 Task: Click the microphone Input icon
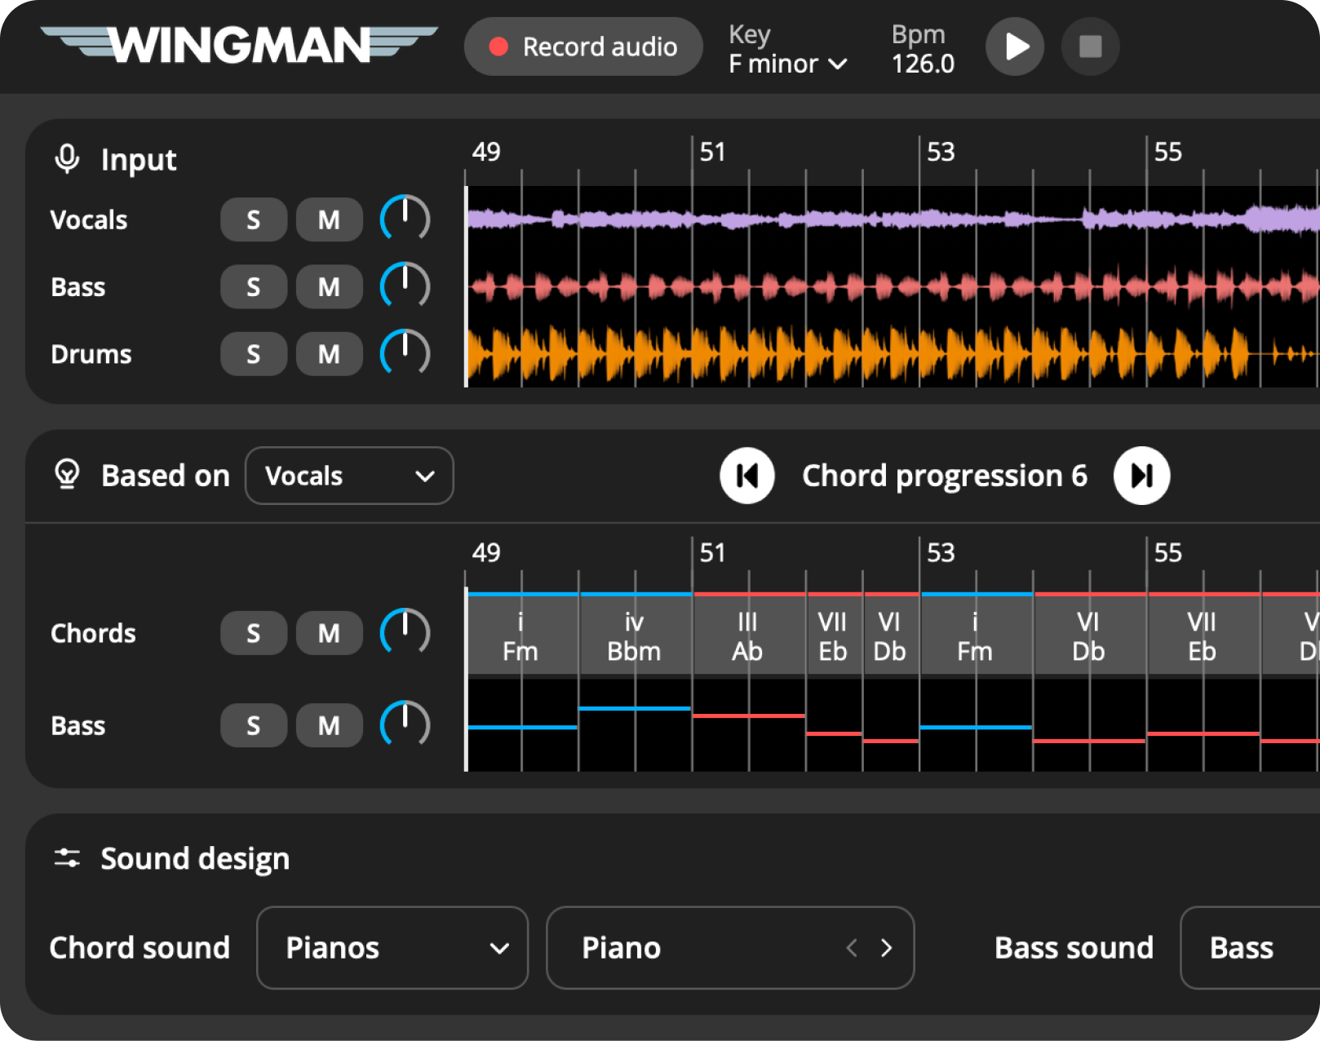(67, 159)
